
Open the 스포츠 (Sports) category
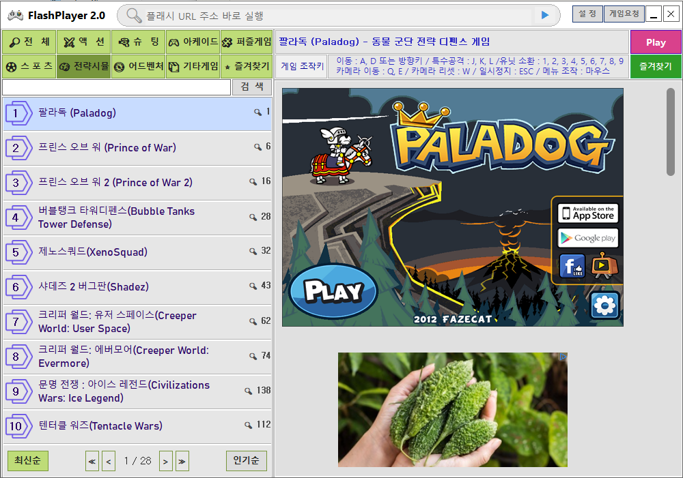click(29, 67)
